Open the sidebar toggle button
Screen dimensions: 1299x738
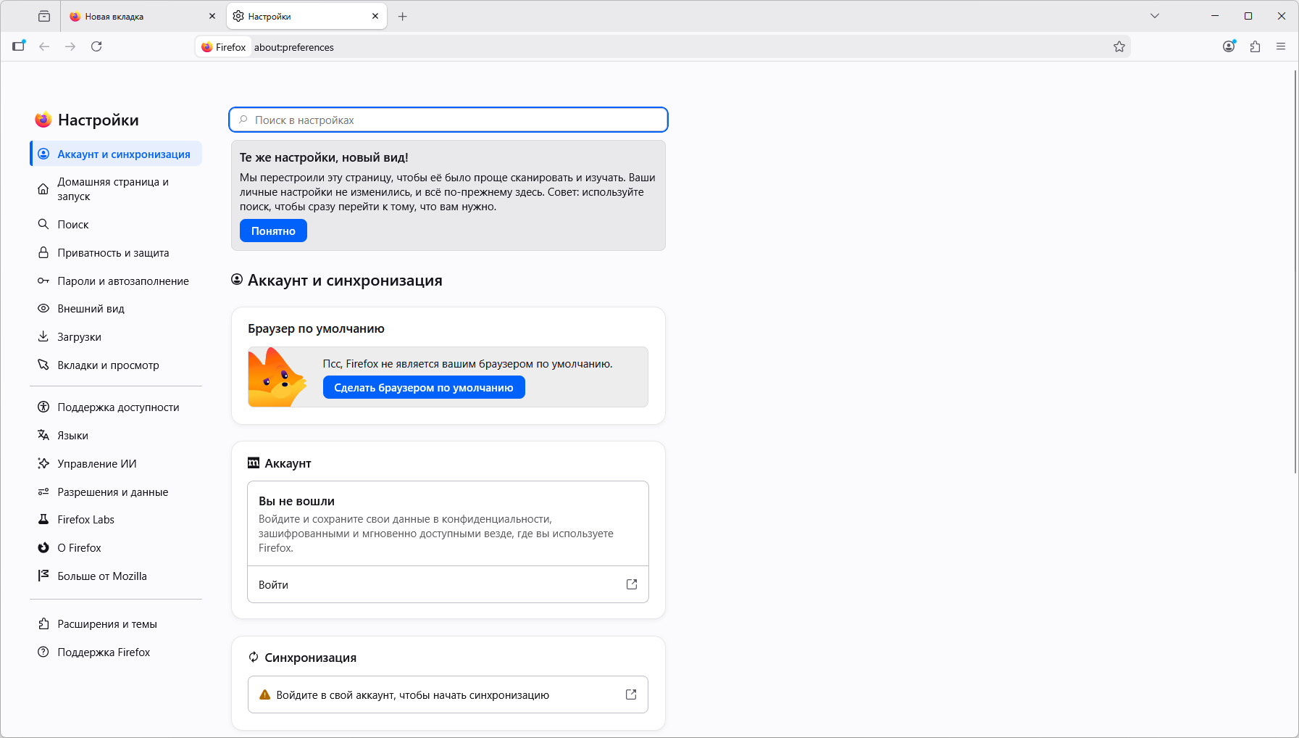[x=19, y=46]
